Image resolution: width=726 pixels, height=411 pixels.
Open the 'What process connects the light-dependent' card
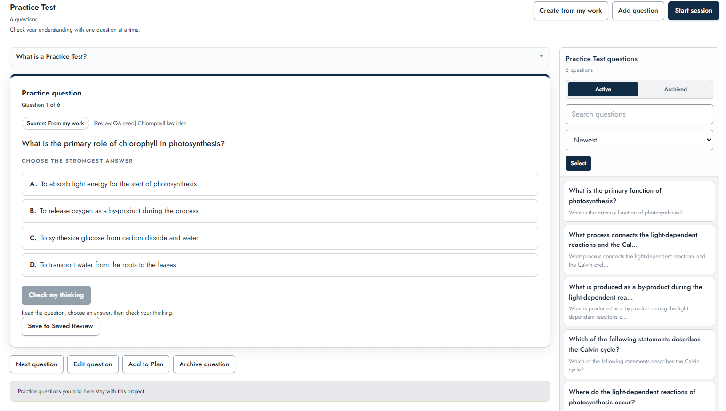(639, 249)
